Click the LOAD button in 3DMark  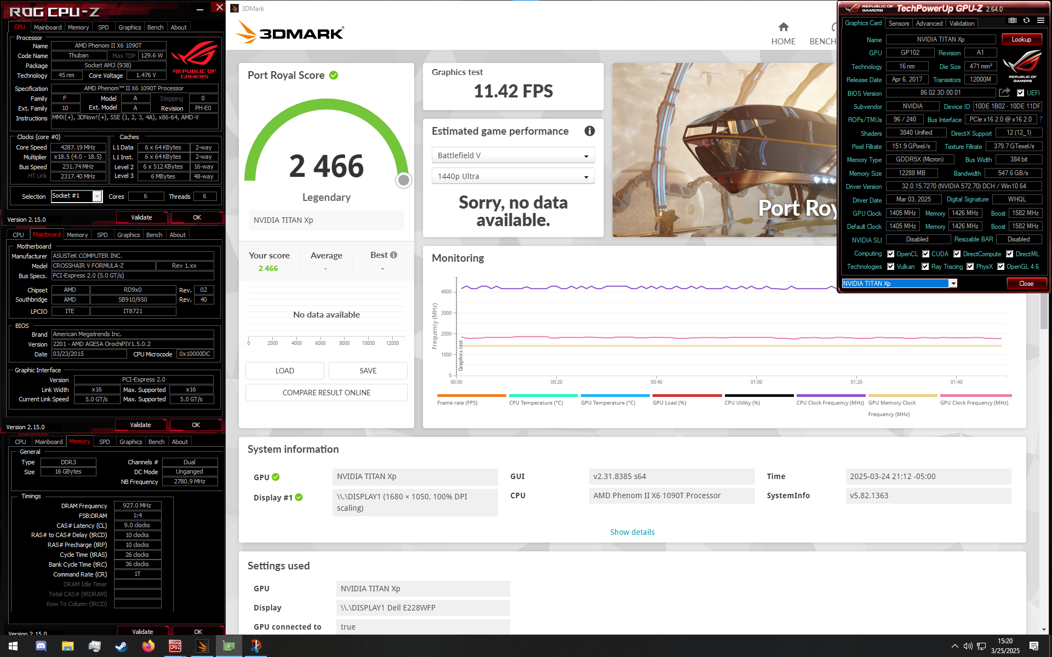[284, 371]
